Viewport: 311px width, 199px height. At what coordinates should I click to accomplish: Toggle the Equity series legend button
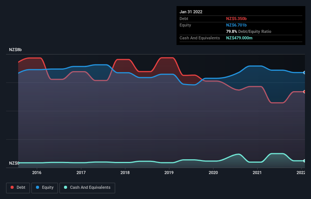point(45,188)
